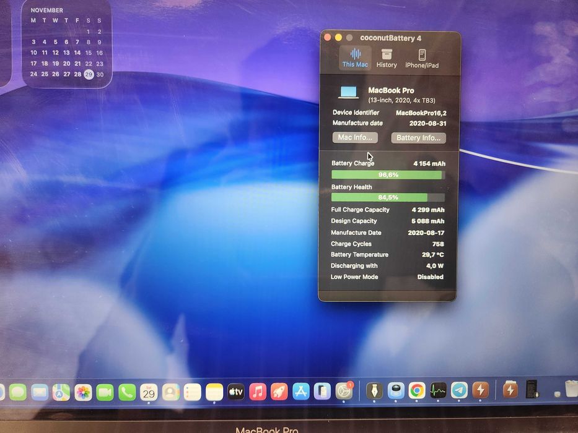Image resolution: width=578 pixels, height=433 pixels.
Task: Open Apple TV from the dock
Action: click(236, 392)
